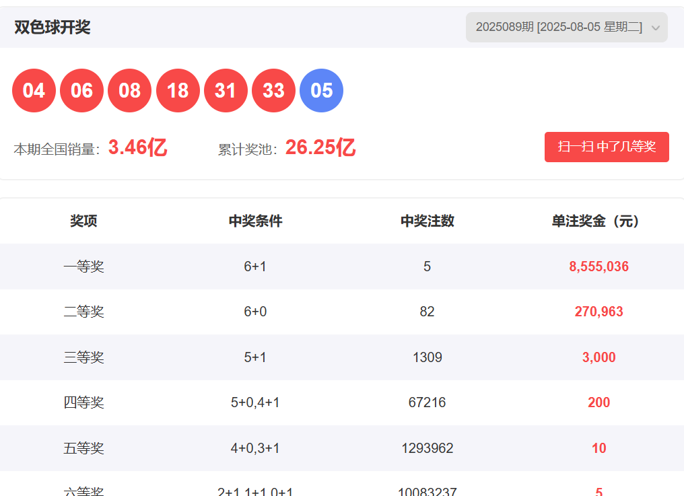
Task: Select the blue ball 05
Action: coord(321,91)
